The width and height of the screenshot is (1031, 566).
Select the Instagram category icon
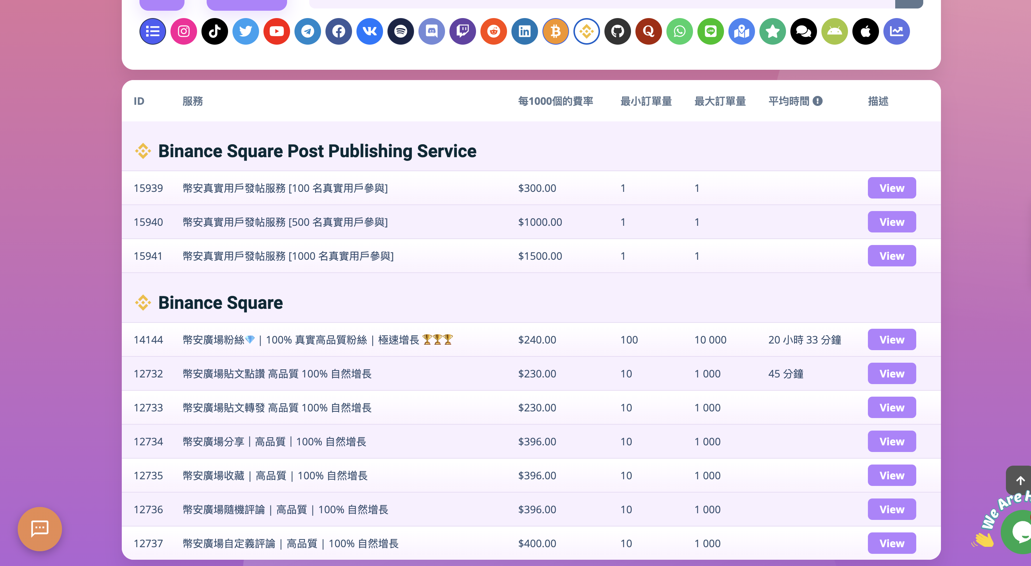tap(184, 31)
